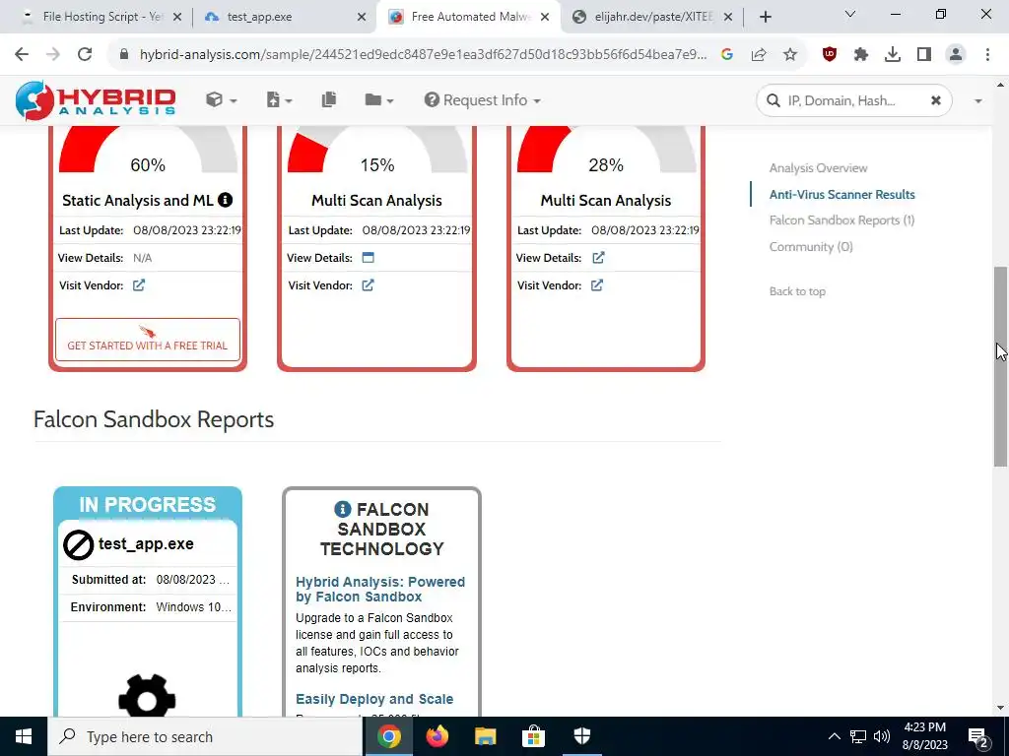
Task: Jump to Anti-Virus Scanner Results section
Action: click(x=841, y=194)
